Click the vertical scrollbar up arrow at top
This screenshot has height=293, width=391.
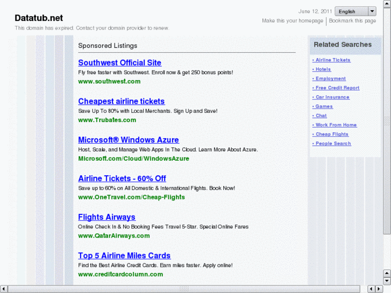coord(387,4)
